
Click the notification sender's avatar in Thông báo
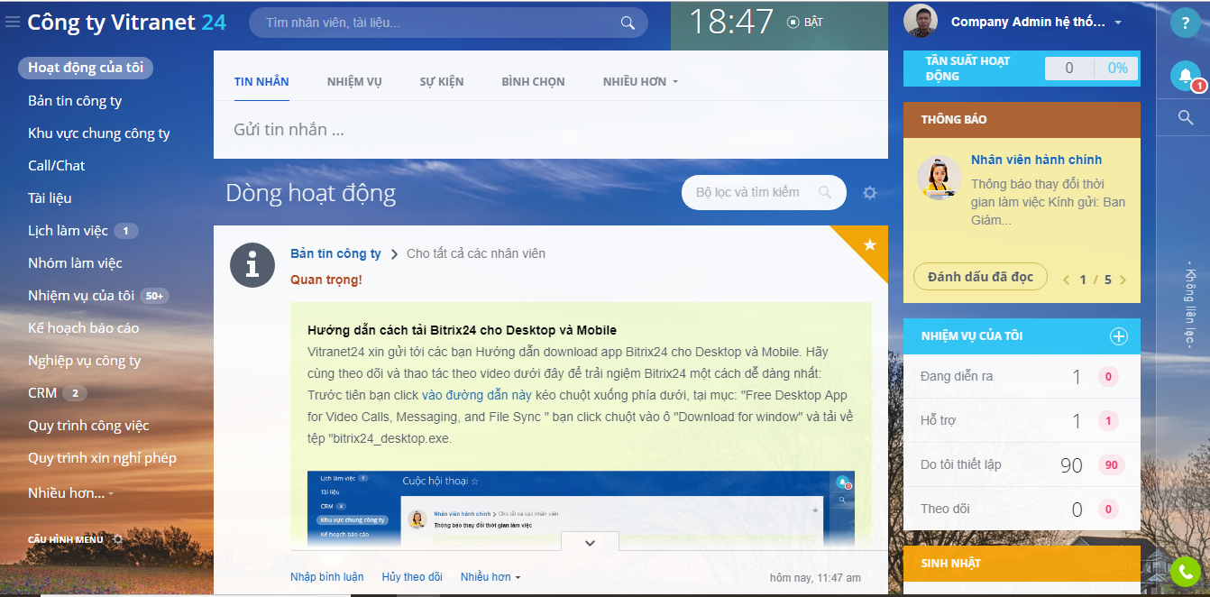coord(939,176)
